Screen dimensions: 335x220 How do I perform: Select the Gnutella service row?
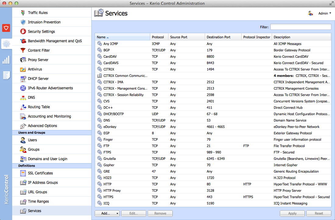(x=213, y=159)
